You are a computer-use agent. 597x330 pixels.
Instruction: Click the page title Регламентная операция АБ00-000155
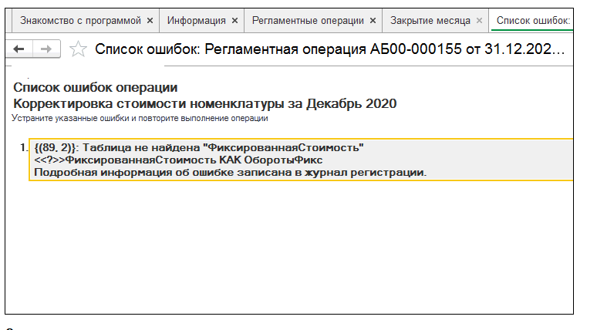pos(329,50)
